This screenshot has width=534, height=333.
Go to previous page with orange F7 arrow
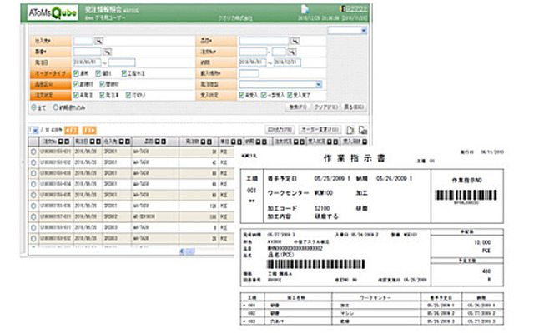point(72,130)
